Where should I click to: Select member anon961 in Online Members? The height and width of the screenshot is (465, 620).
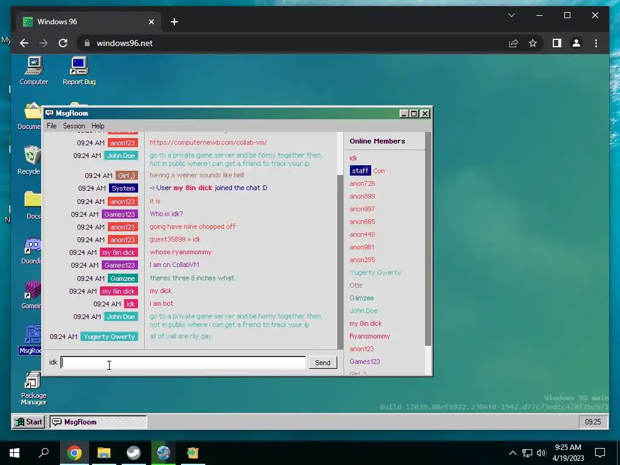click(x=362, y=247)
